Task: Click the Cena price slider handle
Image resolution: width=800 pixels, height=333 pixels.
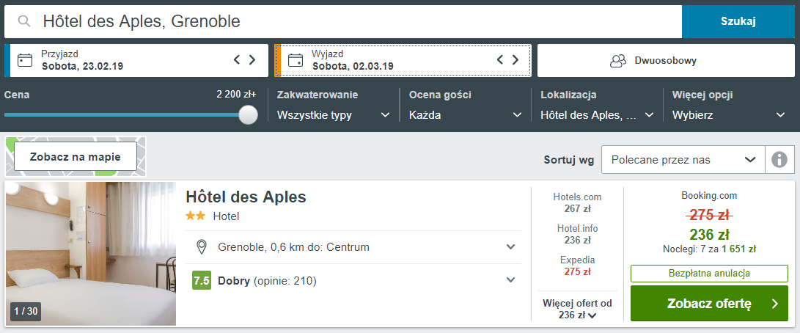Action: tap(249, 114)
